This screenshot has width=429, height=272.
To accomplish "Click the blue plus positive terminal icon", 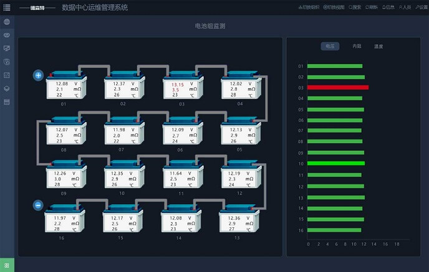I will pyautogui.click(x=38, y=75).
